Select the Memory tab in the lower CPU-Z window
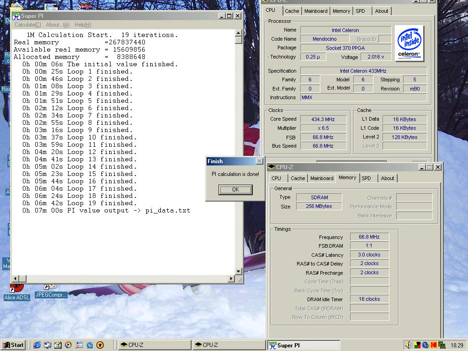468x351 pixels. (x=347, y=178)
